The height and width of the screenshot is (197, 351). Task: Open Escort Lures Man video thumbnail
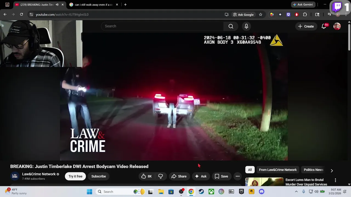click(x=264, y=182)
